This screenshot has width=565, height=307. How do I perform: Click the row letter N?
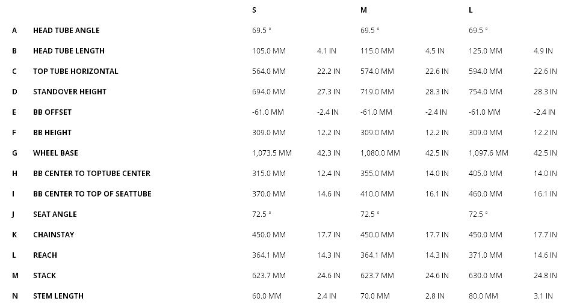click(14, 296)
